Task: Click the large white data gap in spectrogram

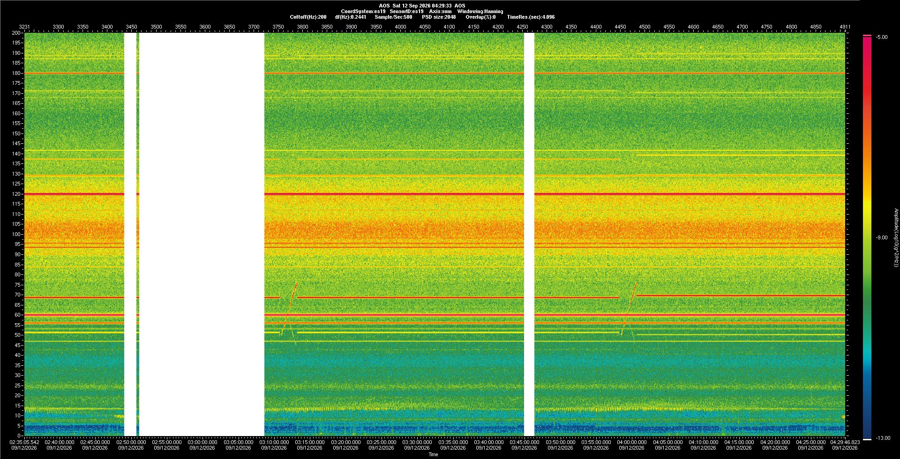Action: 202,234
